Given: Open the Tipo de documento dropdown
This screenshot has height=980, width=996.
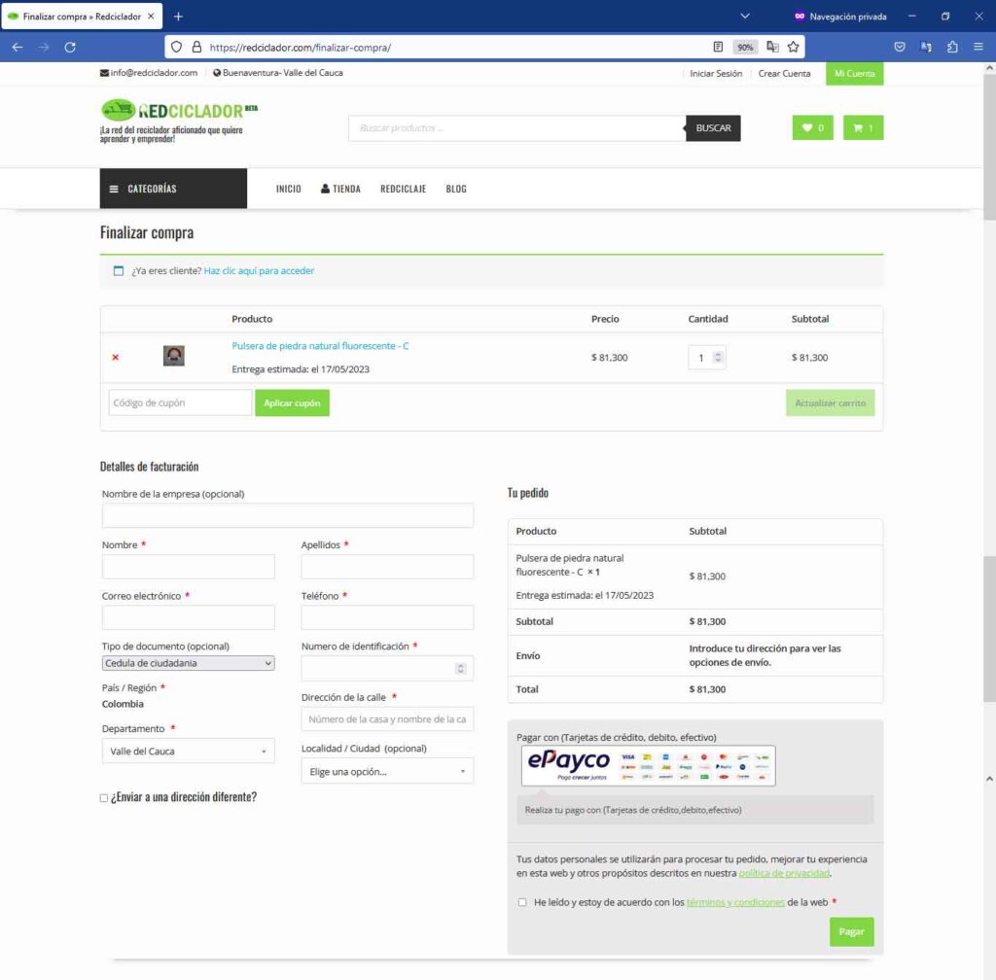Looking at the screenshot, I should (188, 663).
